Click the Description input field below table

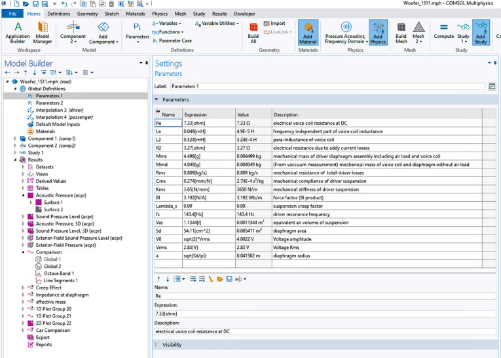[325, 331]
